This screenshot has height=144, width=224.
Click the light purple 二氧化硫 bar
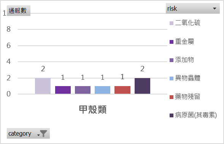tap(43, 86)
